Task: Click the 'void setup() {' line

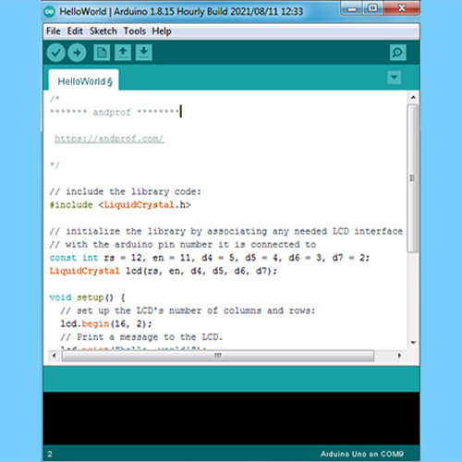Action: 88,298
